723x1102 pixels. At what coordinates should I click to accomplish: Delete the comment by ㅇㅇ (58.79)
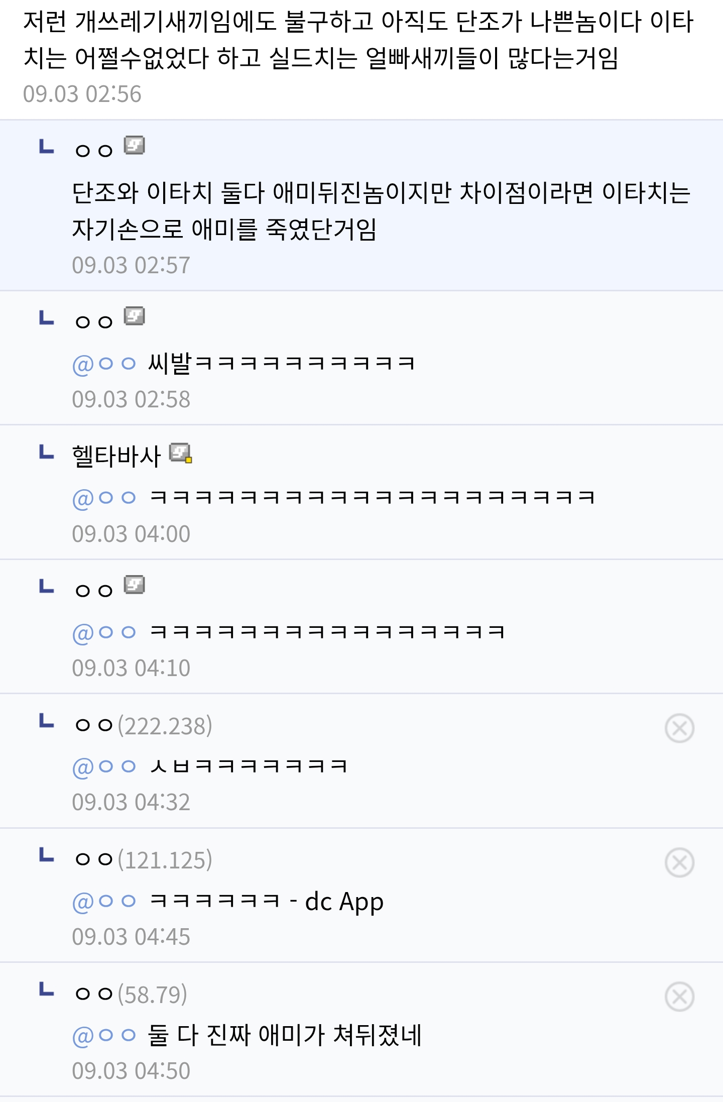(x=679, y=997)
